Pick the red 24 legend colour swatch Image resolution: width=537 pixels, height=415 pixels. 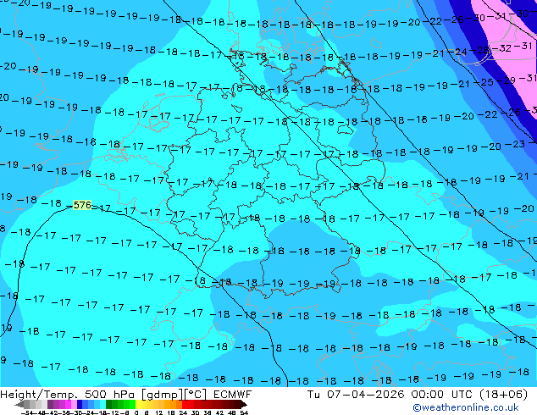click(185, 404)
